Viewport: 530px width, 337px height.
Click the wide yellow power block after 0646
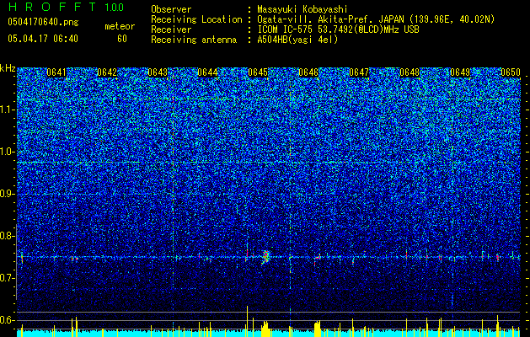(x=317, y=329)
